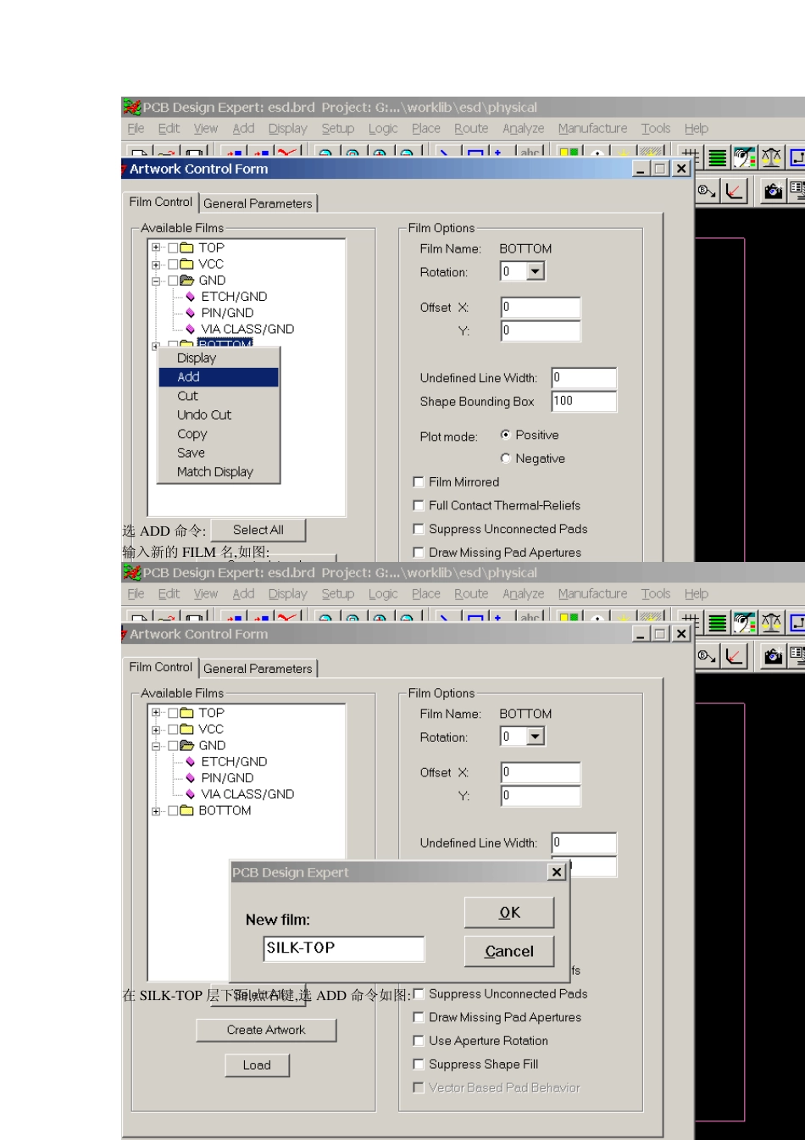
Task: Click VCC folder icon in context-menu screenshot tree
Action: (186, 264)
